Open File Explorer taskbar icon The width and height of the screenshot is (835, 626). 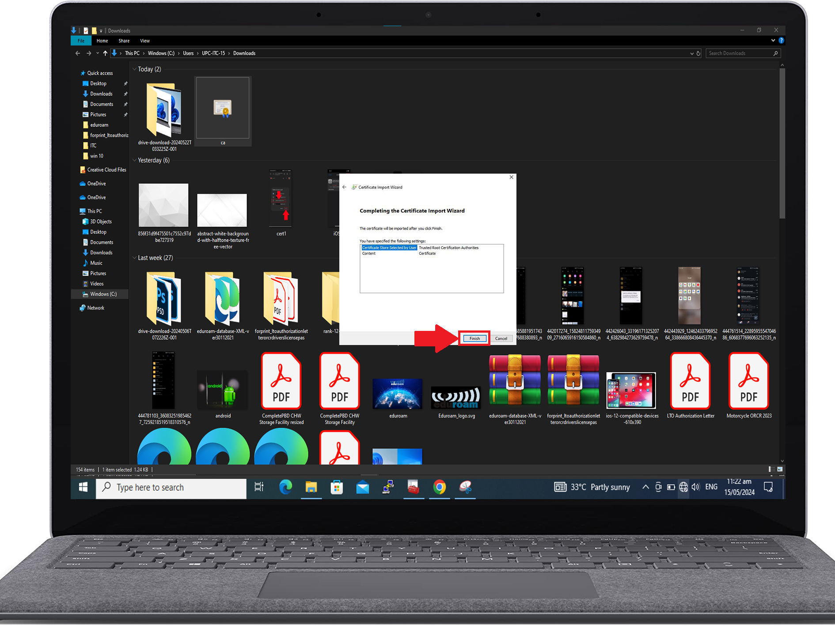(311, 487)
